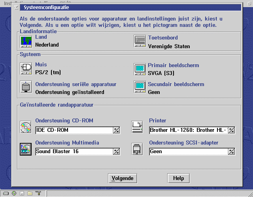Select the Ondersteuning seriële apparatuur icon
253x197 pixels.
point(26,87)
